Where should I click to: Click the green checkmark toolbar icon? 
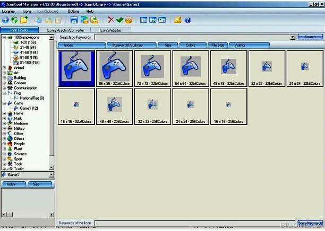120,20
